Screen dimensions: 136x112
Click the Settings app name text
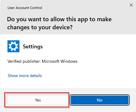point(33,47)
